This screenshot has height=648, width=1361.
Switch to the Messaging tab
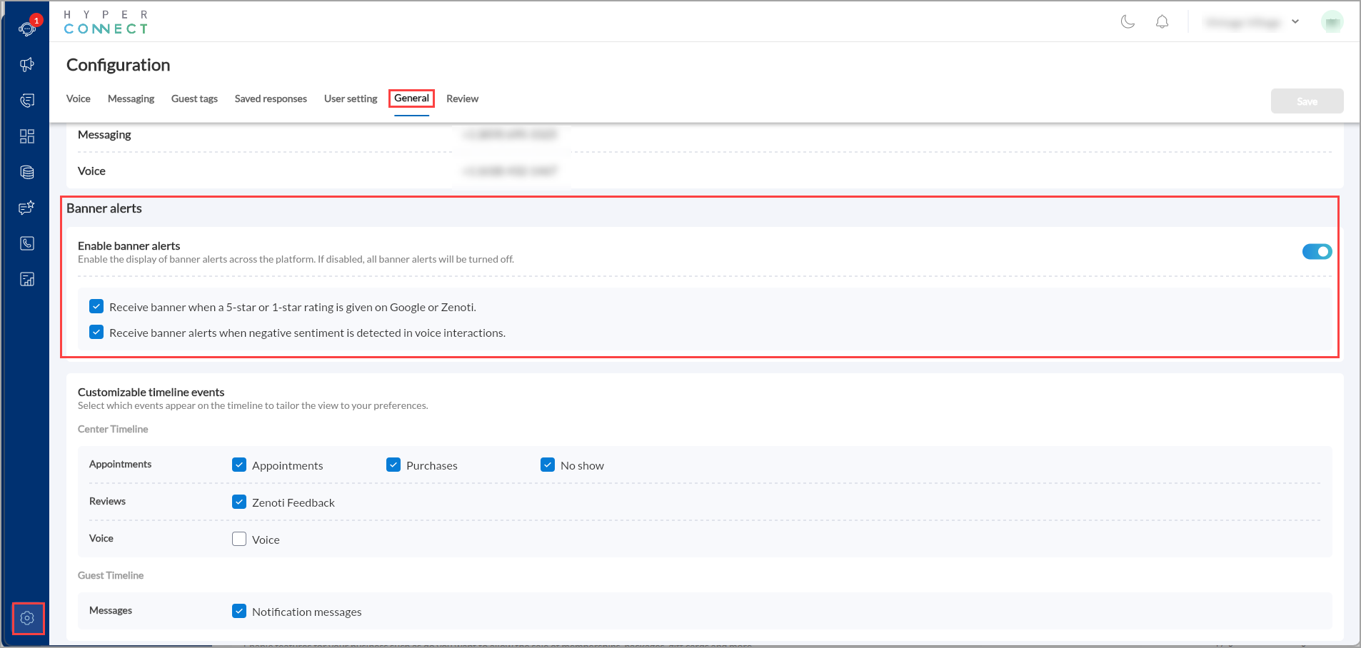(131, 98)
